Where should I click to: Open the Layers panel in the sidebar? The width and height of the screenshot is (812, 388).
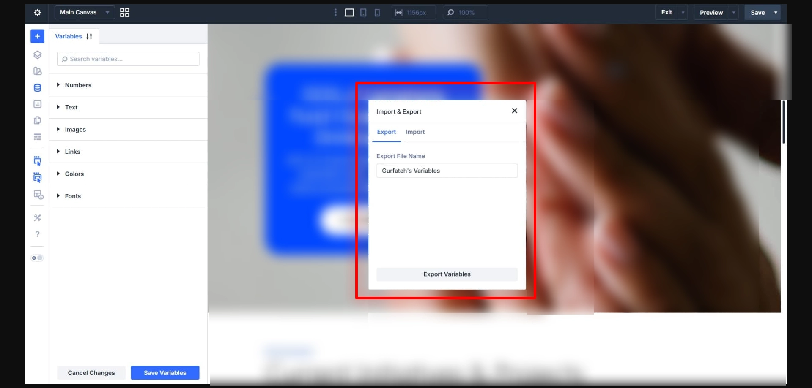pyautogui.click(x=37, y=54)
